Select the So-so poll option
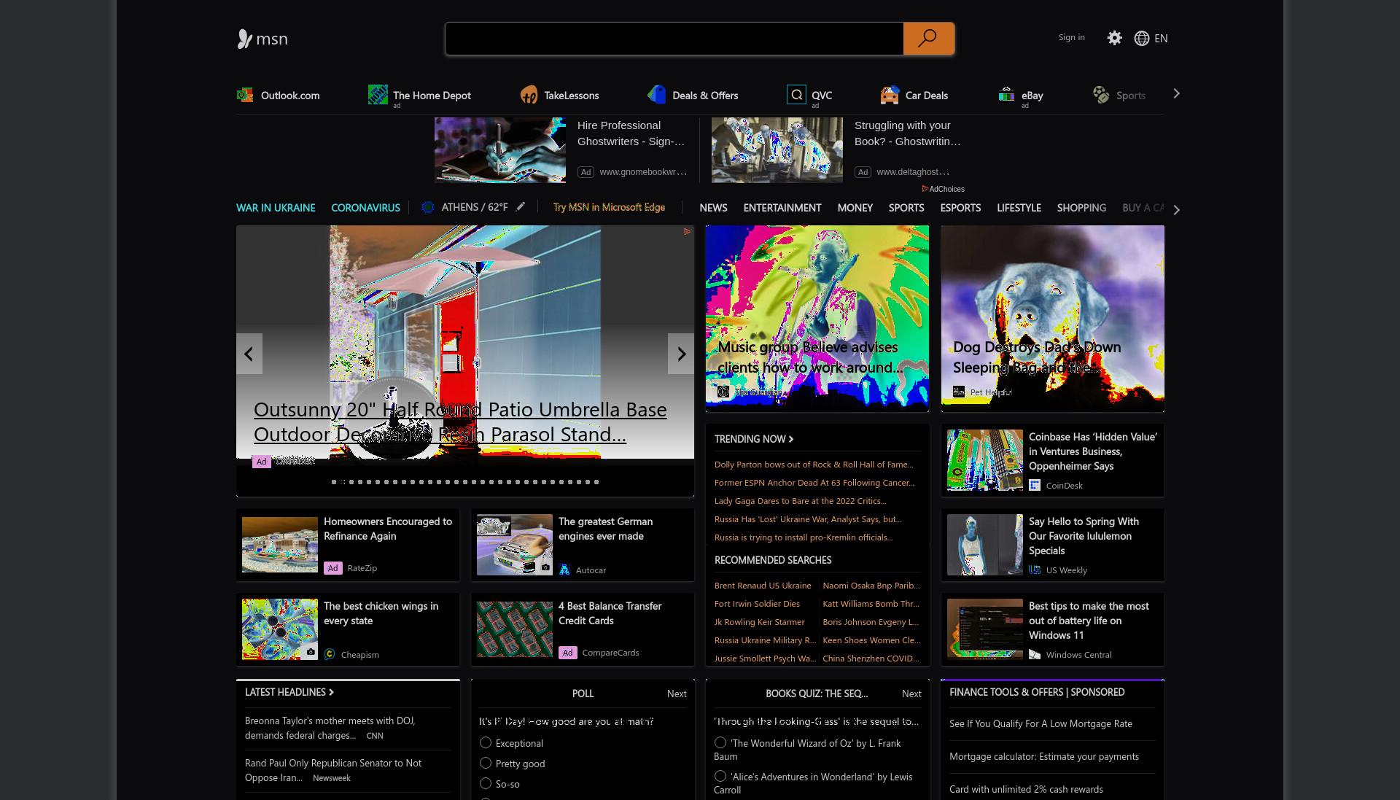This screenshot has height=800, width=1400. 486,783
